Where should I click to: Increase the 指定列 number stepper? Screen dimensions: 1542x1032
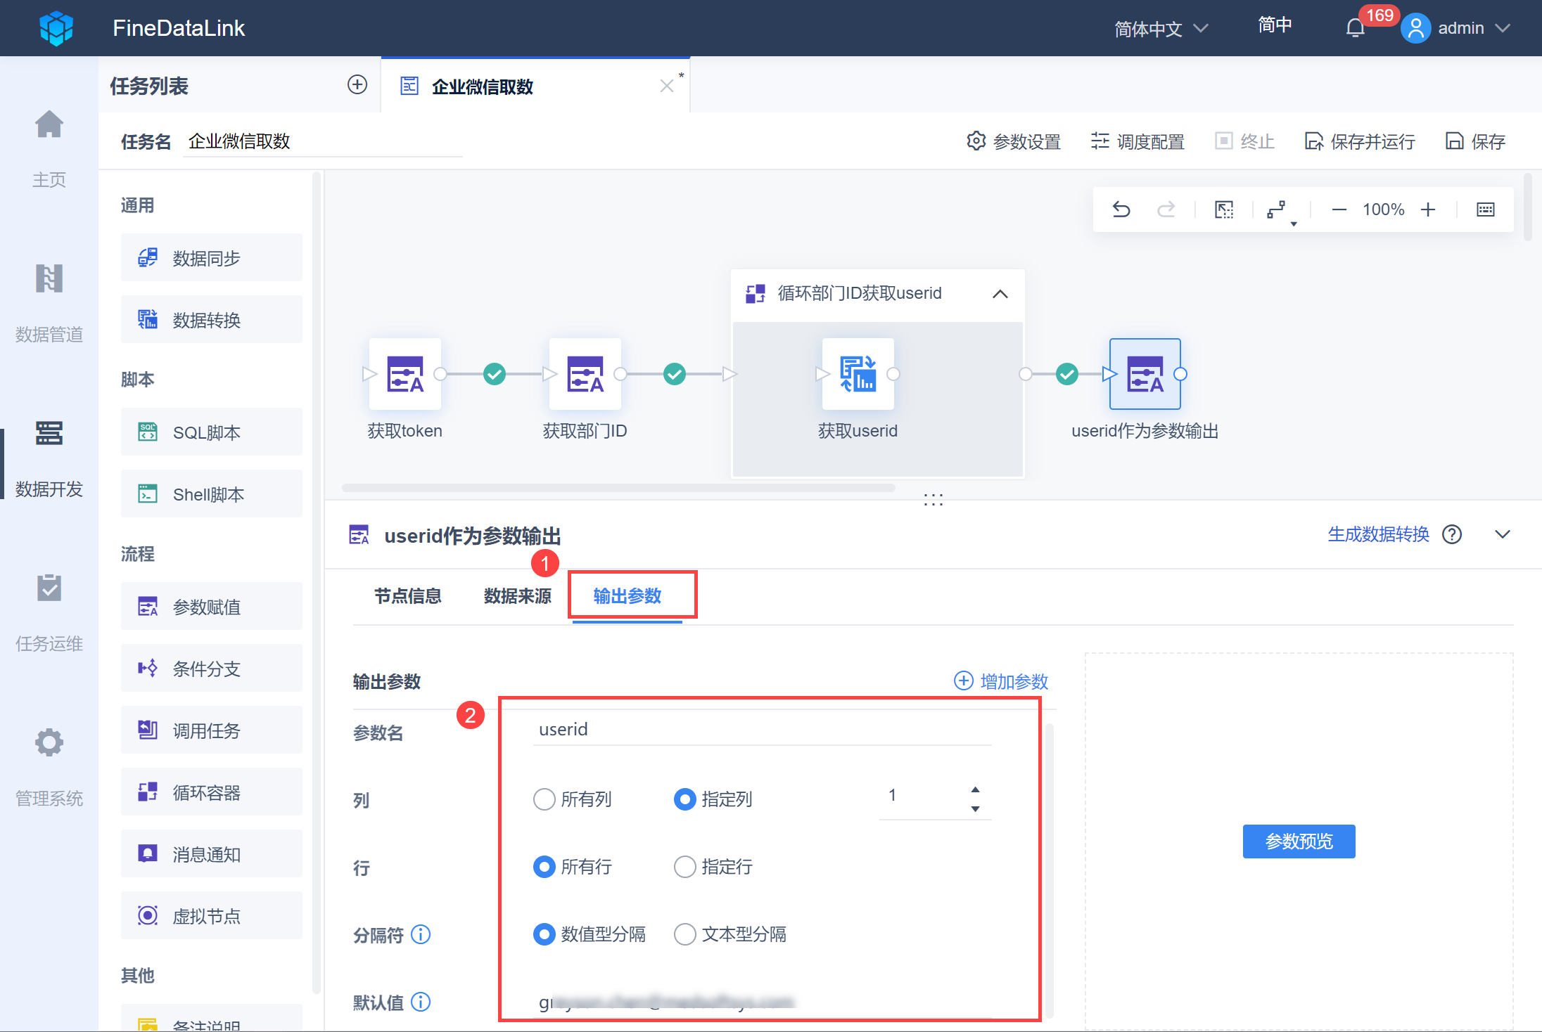[975, 789]
